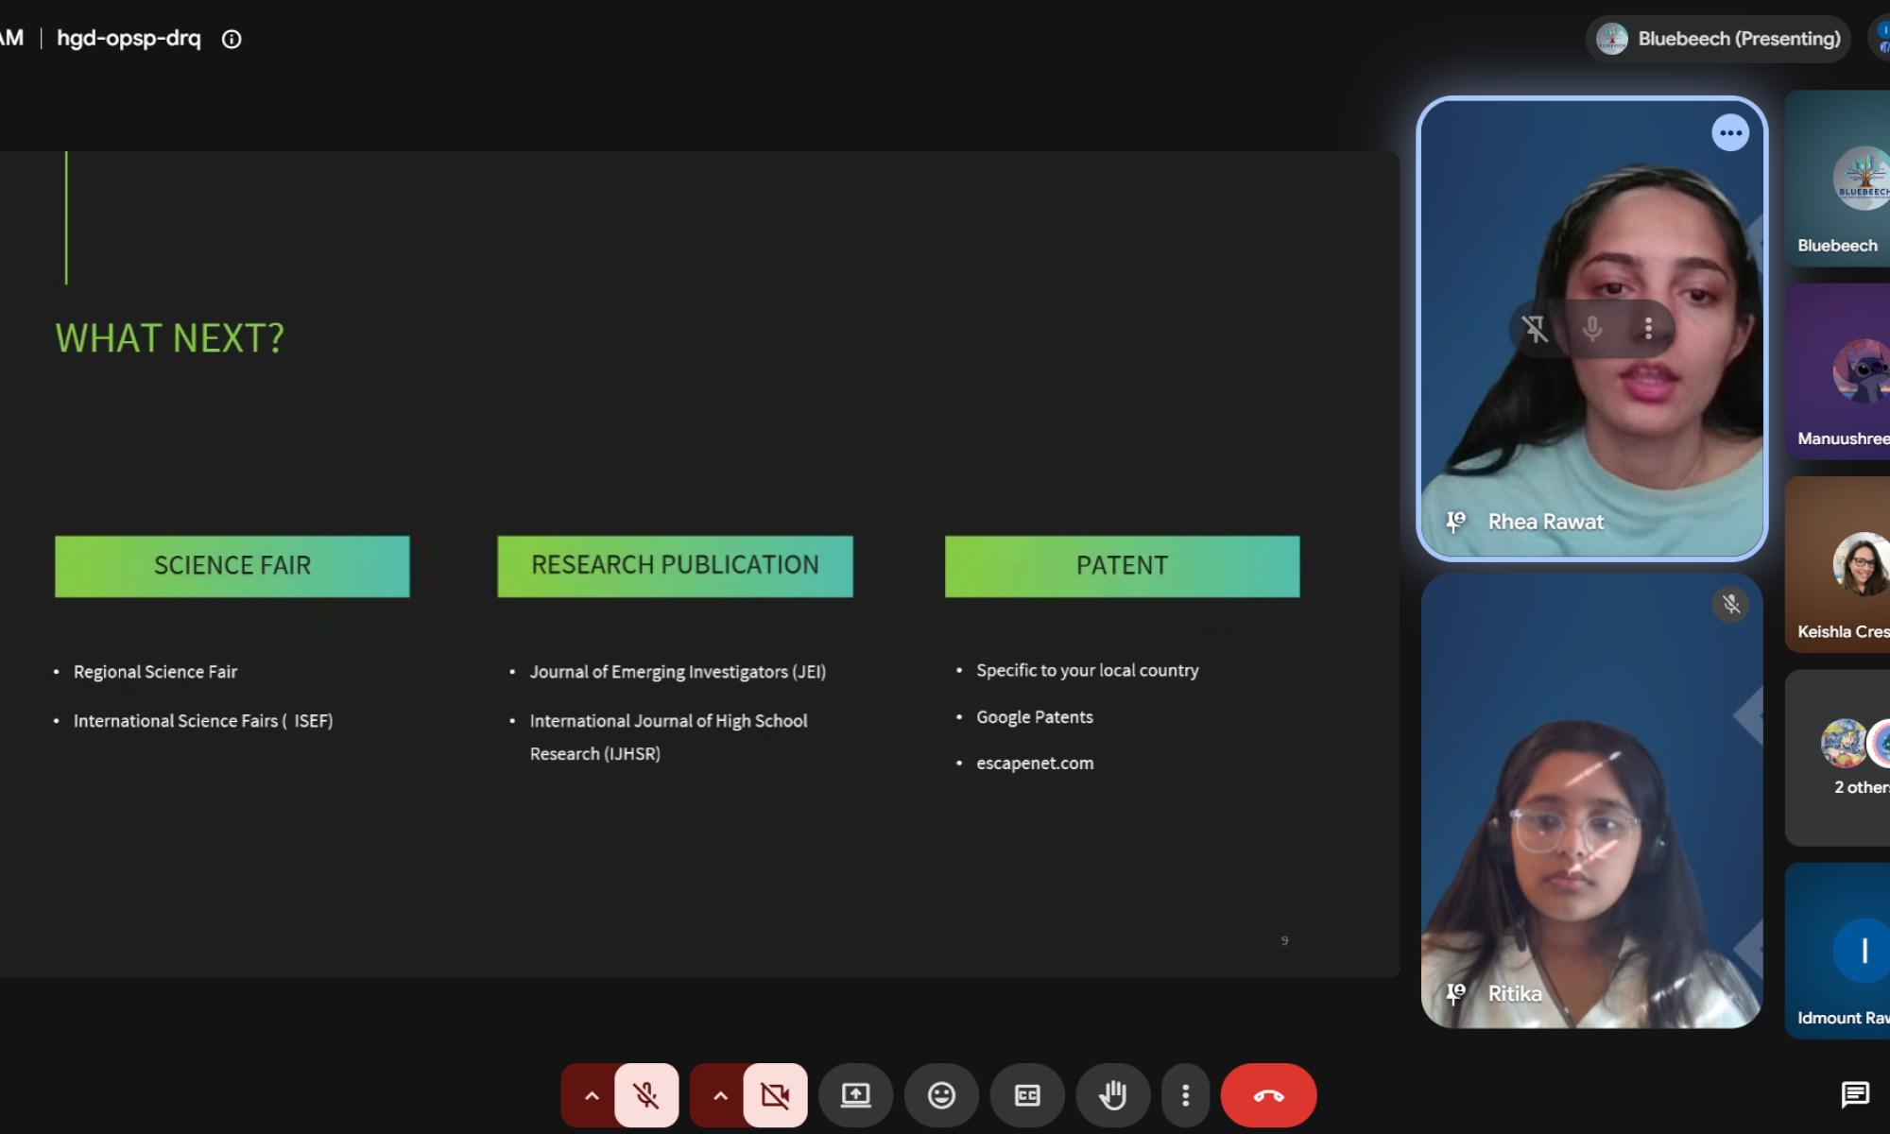The height and width of the screenshot is (1134, 1890).
Task: Expand audio settings arrow
Action: [592, 1095]
